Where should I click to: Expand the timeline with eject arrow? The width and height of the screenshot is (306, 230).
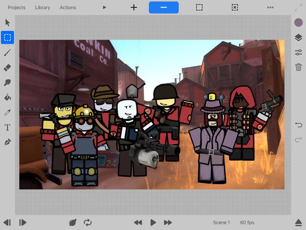pos(299,223)
